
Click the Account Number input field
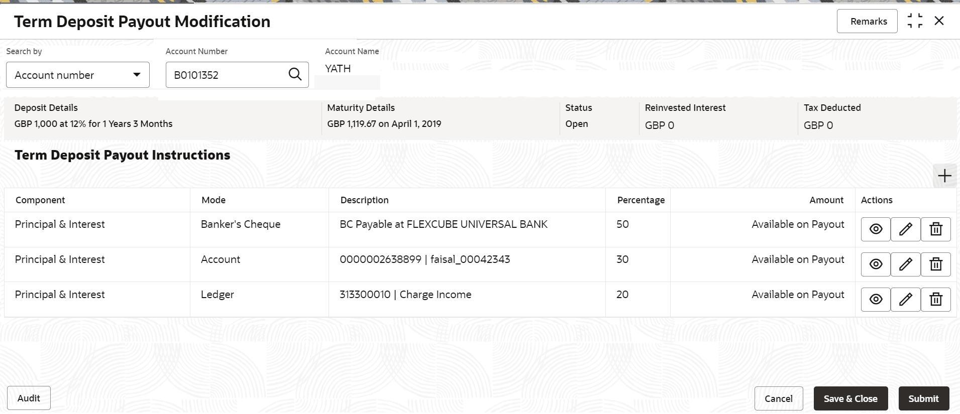coord(226,75)
